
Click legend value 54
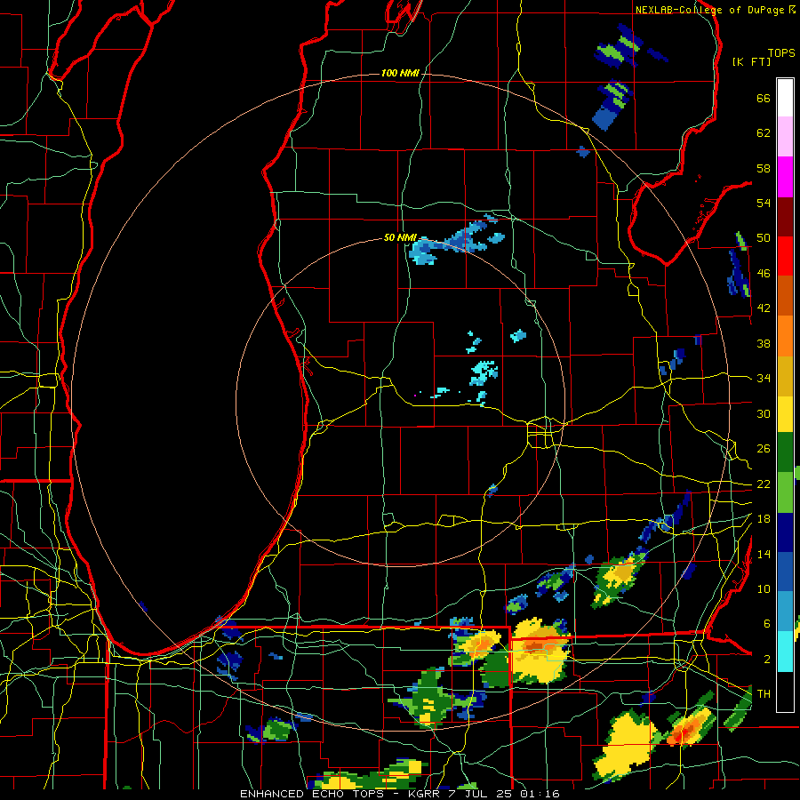pos(764,203)
